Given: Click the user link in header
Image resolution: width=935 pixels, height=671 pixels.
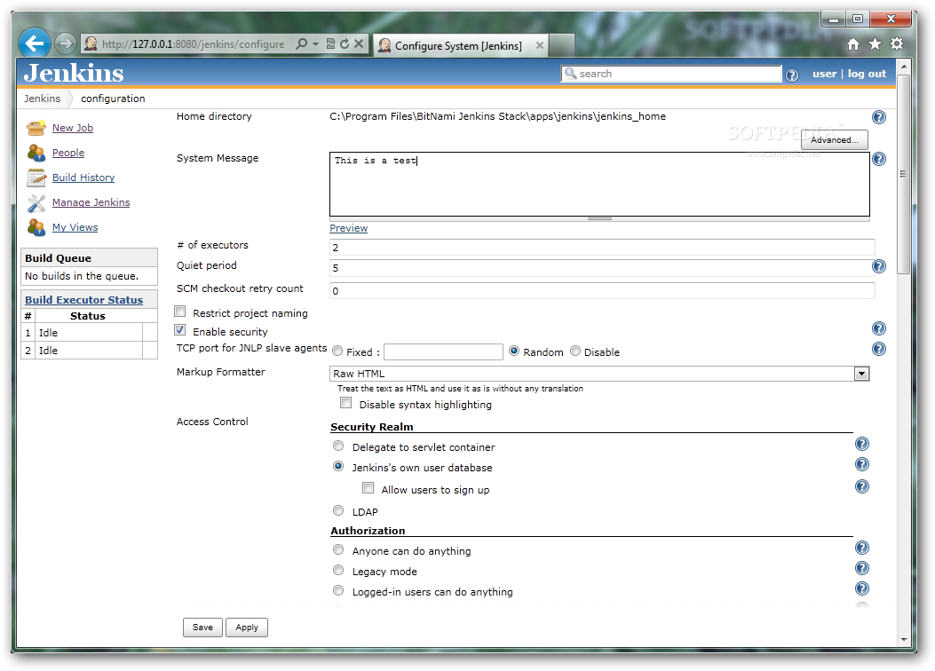Looking at the screenshot, I should tap(824, 74).
